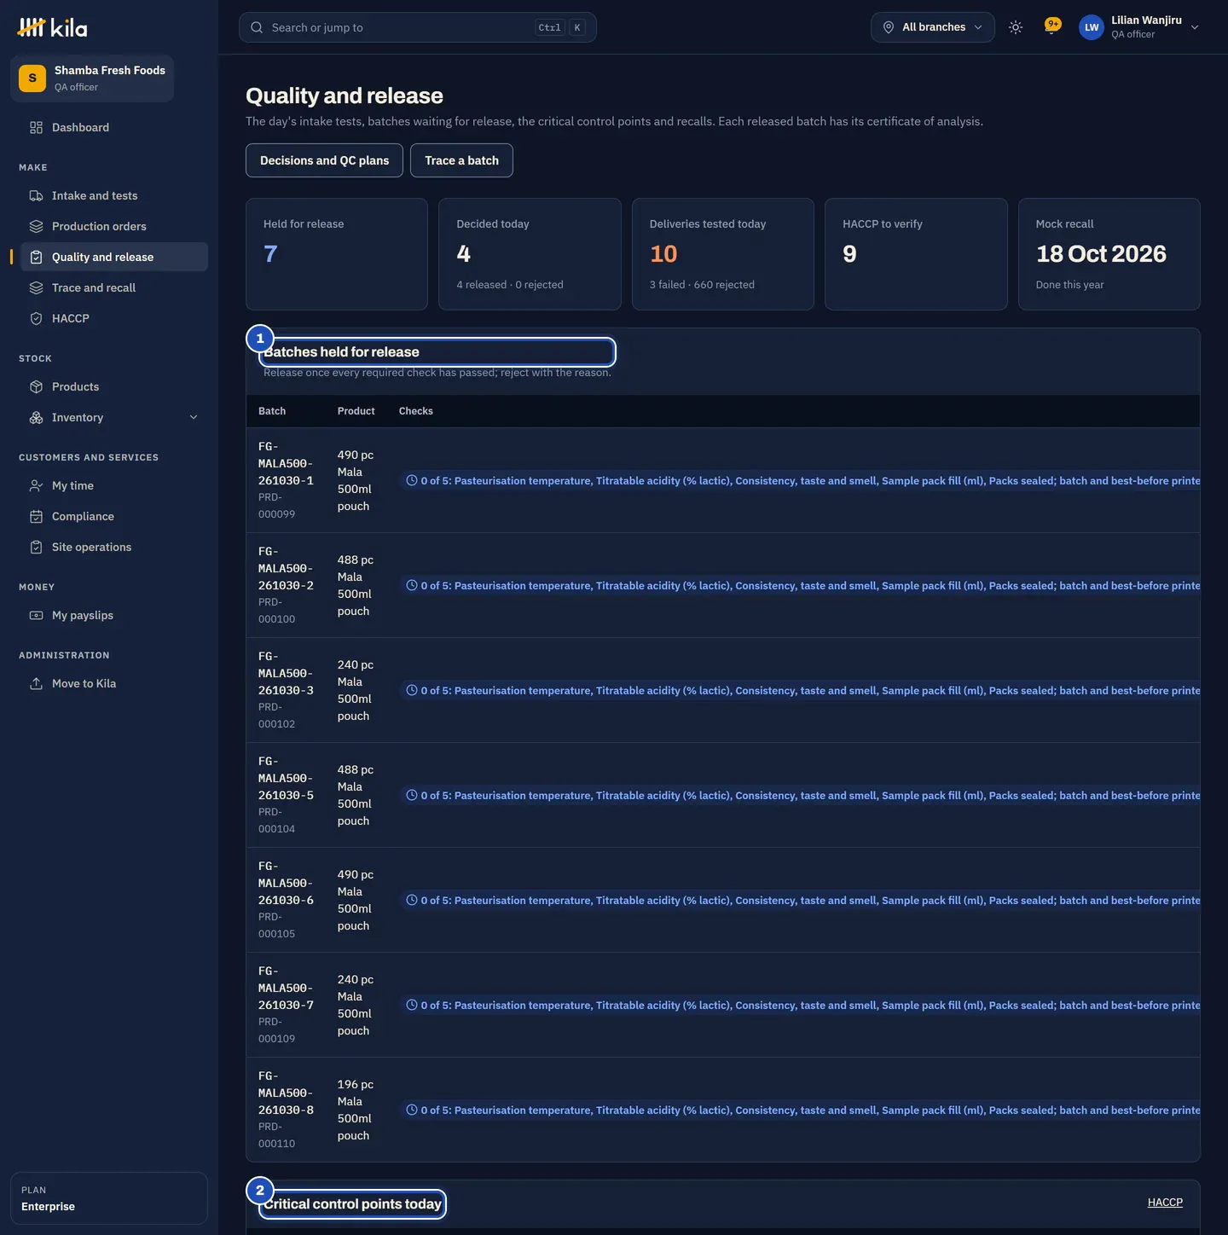The width and height of the screenshot is (1228, 1235).
Task: Click the My time person icon
Action: pos(36,486)
